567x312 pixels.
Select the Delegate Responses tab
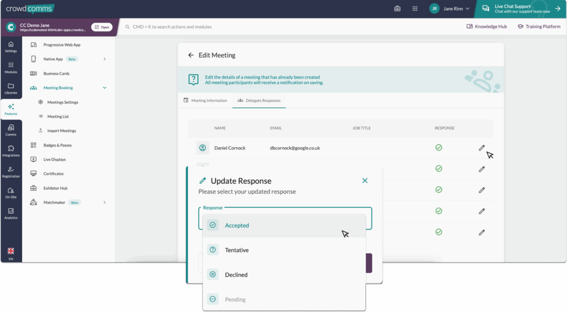click(259, 101)
